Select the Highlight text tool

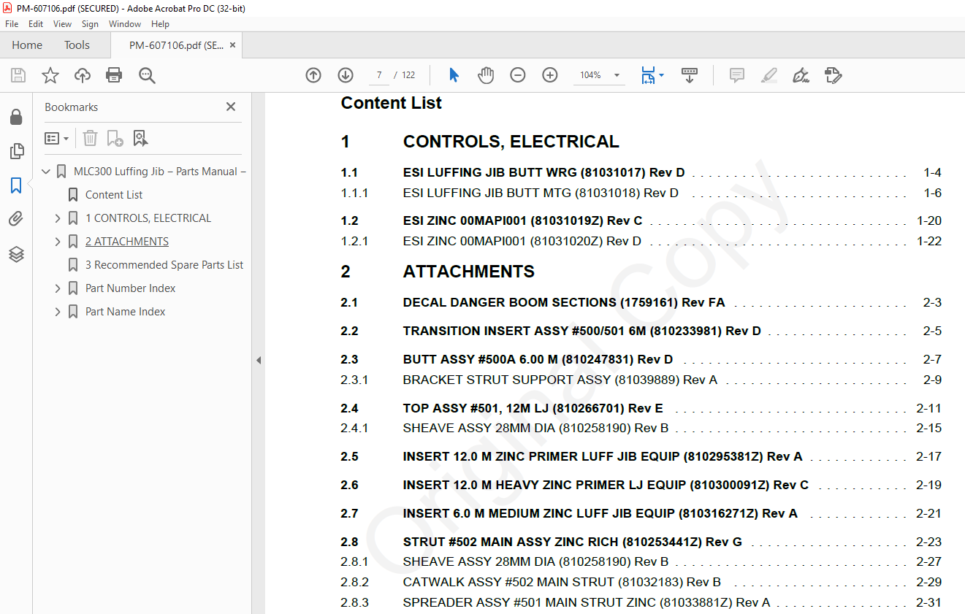click(x=768, y=75)
